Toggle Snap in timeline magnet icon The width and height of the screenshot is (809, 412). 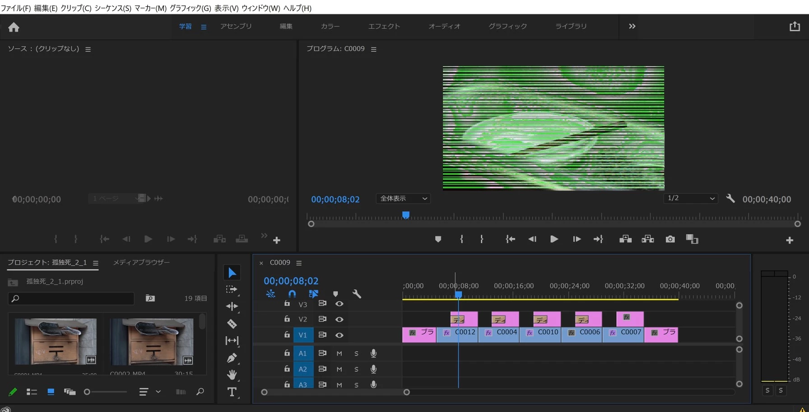point(292,294)
